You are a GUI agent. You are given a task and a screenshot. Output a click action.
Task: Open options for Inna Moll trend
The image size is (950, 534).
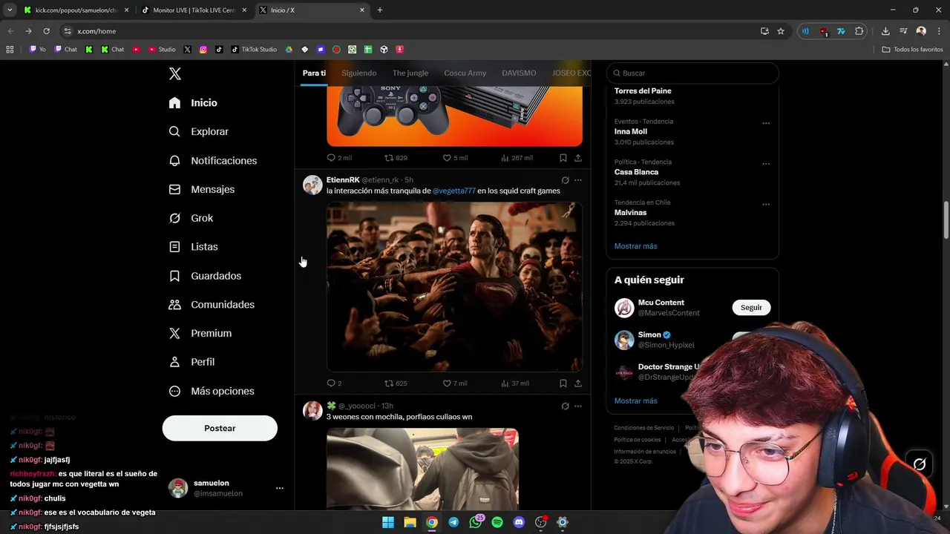coord(766,123)
